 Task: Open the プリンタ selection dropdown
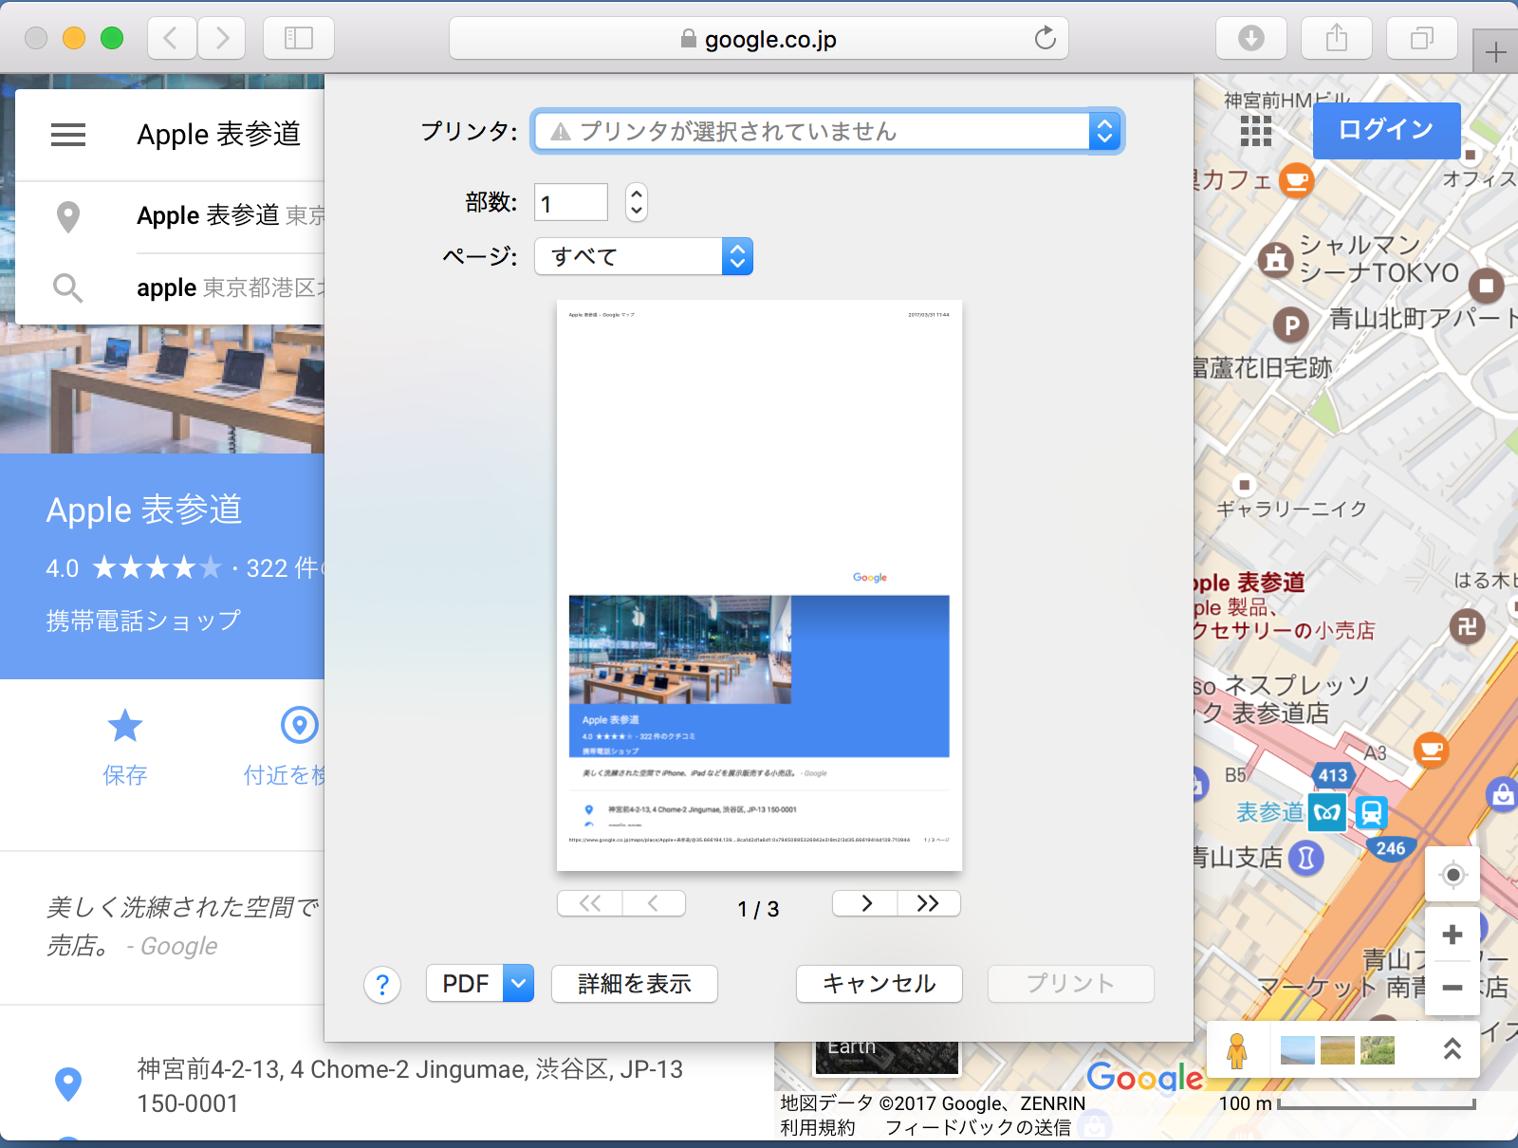(827, 131)
